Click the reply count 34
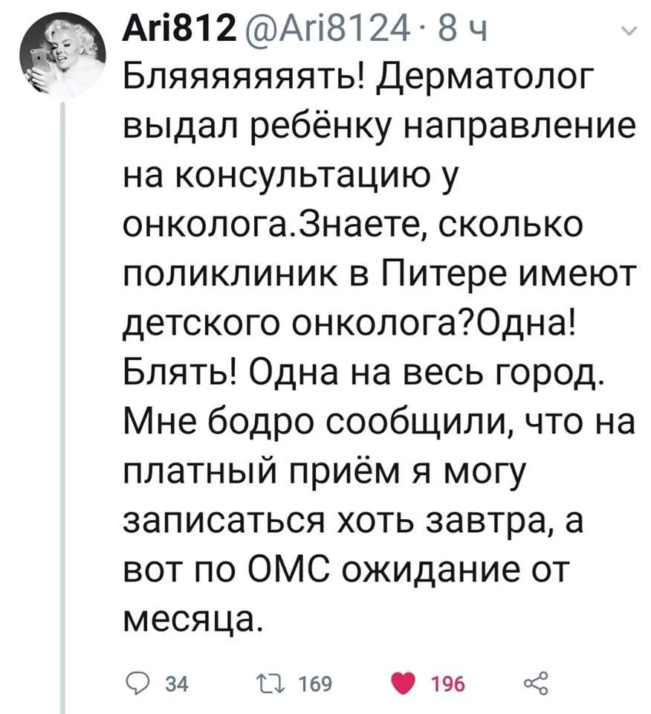This screenshot has width=651, height=714. click(x=178, y=684)
